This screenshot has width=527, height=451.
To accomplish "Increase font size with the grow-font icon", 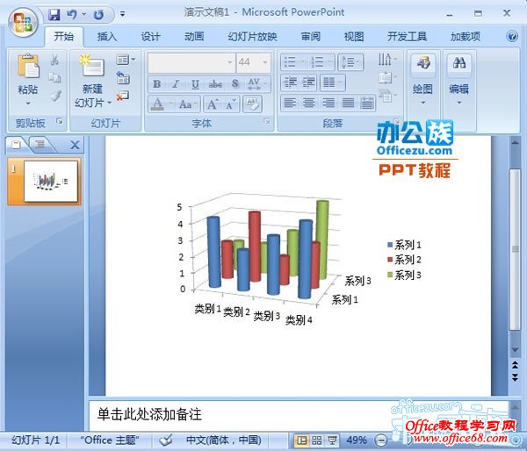I will [x=213, y=104].
